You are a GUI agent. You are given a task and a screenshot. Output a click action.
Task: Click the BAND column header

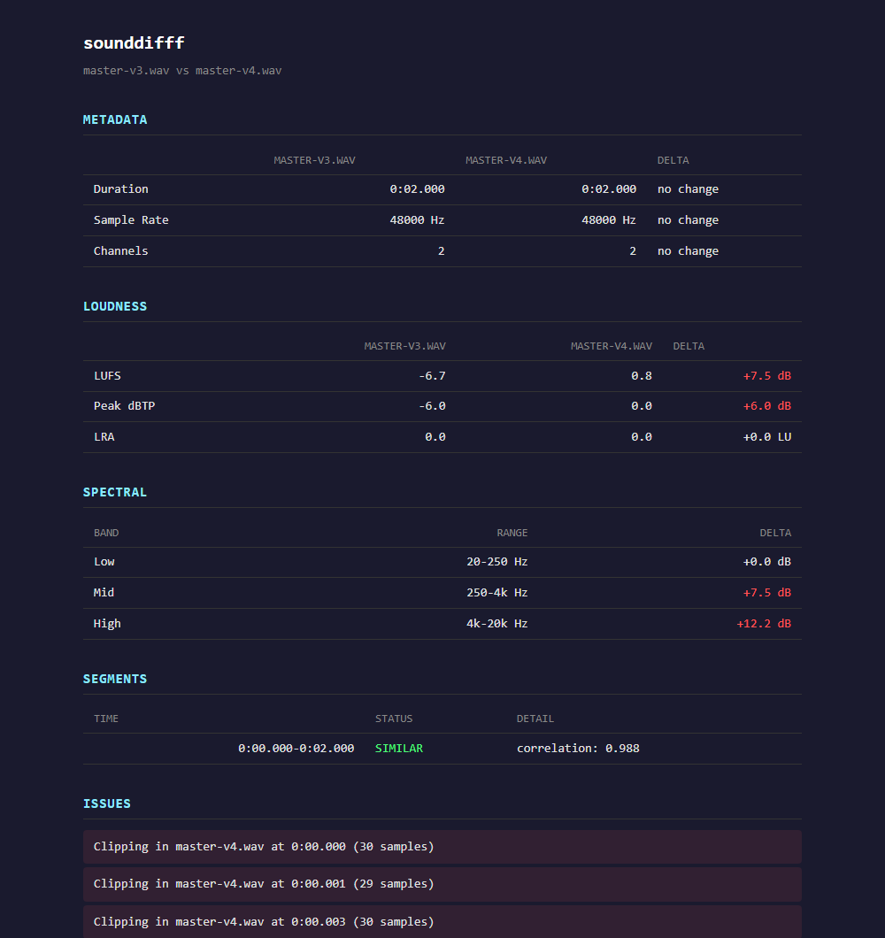[x=106, y=533]
